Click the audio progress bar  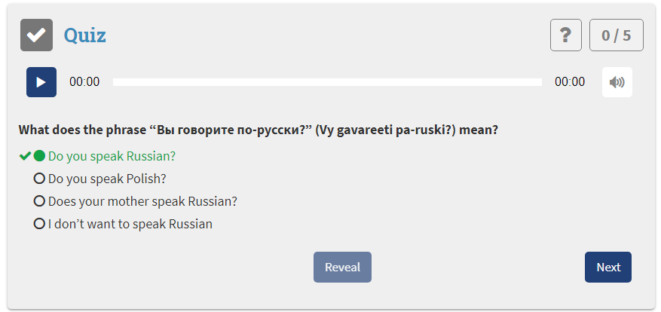pos(327,82)
